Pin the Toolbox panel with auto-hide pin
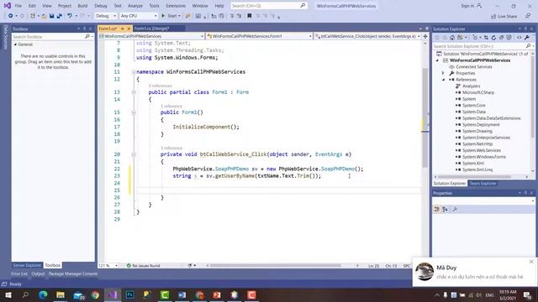Viewport: 538px width, 302px height. click(84, 29)
